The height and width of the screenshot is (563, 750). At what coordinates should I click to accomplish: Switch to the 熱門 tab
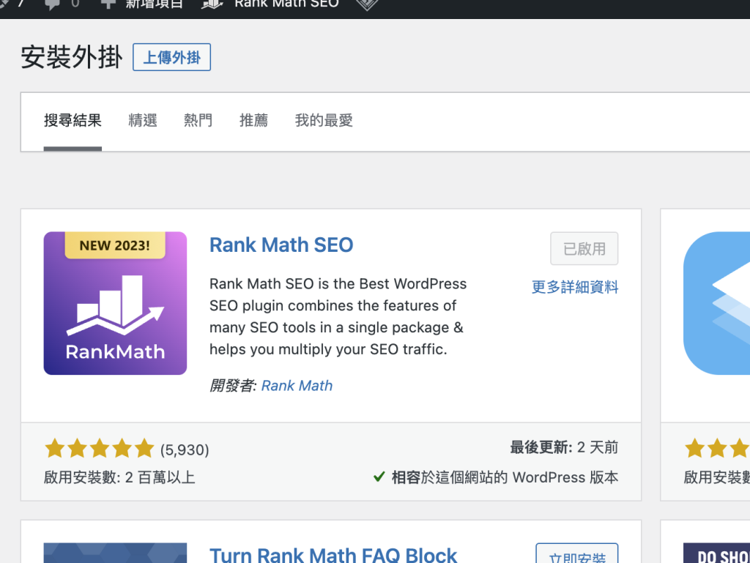(198, 121)
